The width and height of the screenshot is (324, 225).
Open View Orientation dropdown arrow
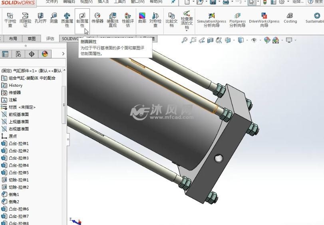pos(234,40)
